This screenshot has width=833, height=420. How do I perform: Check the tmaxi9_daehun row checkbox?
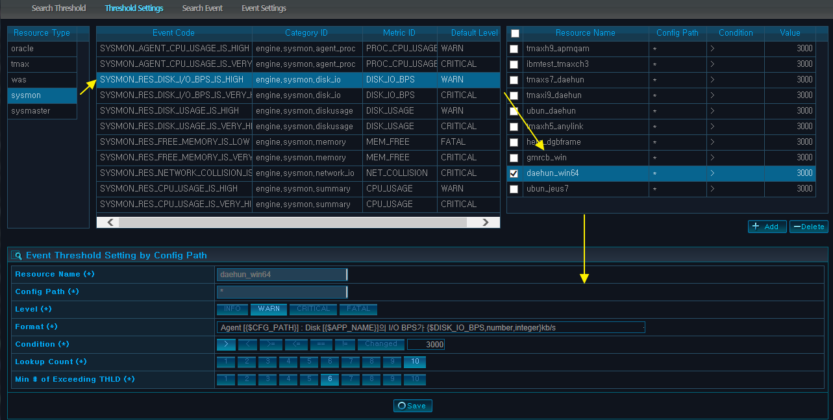pos(514,95)
